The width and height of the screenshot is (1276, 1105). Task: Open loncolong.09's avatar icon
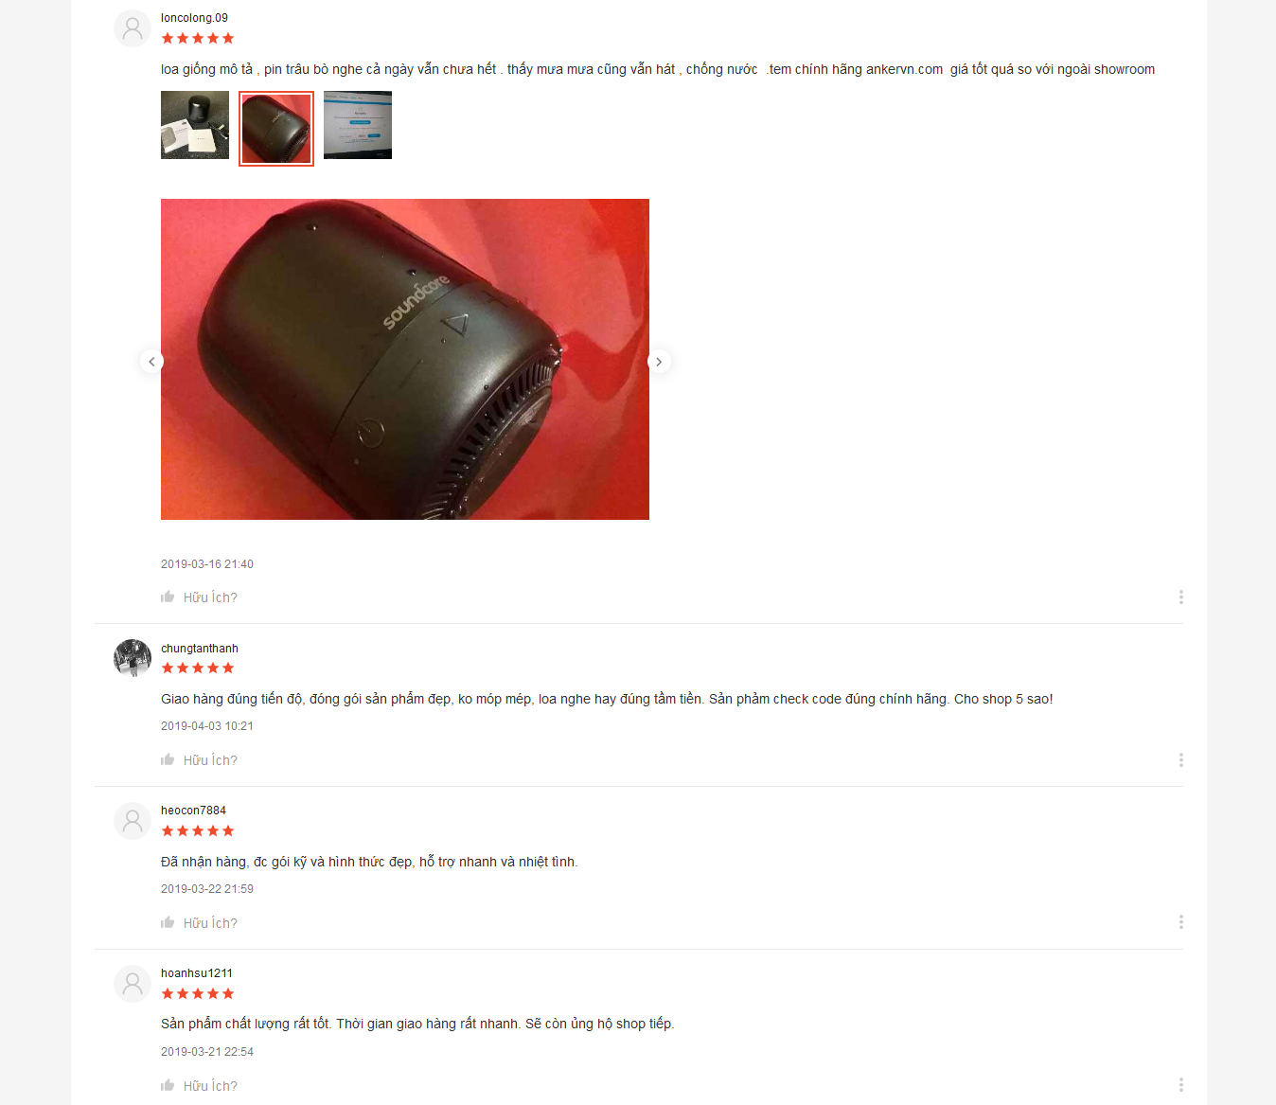pos(133,28)
